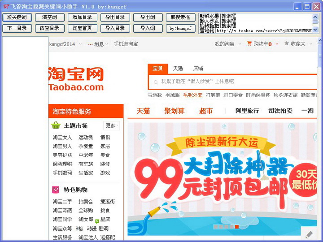Click the magnifier icon in search box
This screenshot has height=242, width=323.
(x=156, y=82)
